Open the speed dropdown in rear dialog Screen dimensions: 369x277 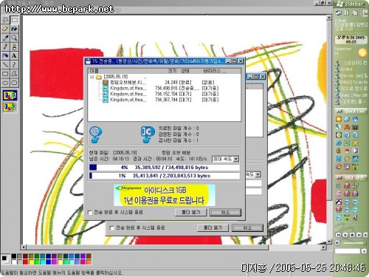[x=258, y=174]
